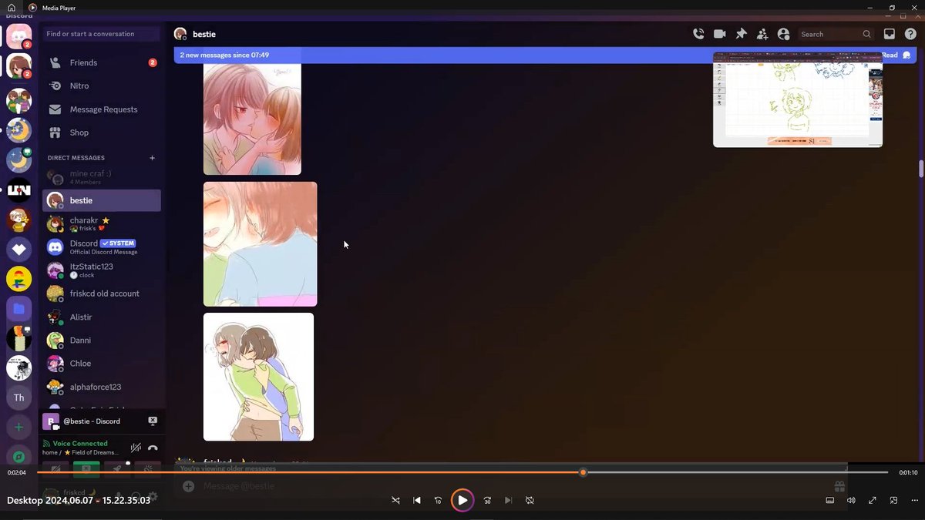Open friskcd old account conversation

point(102,294)
